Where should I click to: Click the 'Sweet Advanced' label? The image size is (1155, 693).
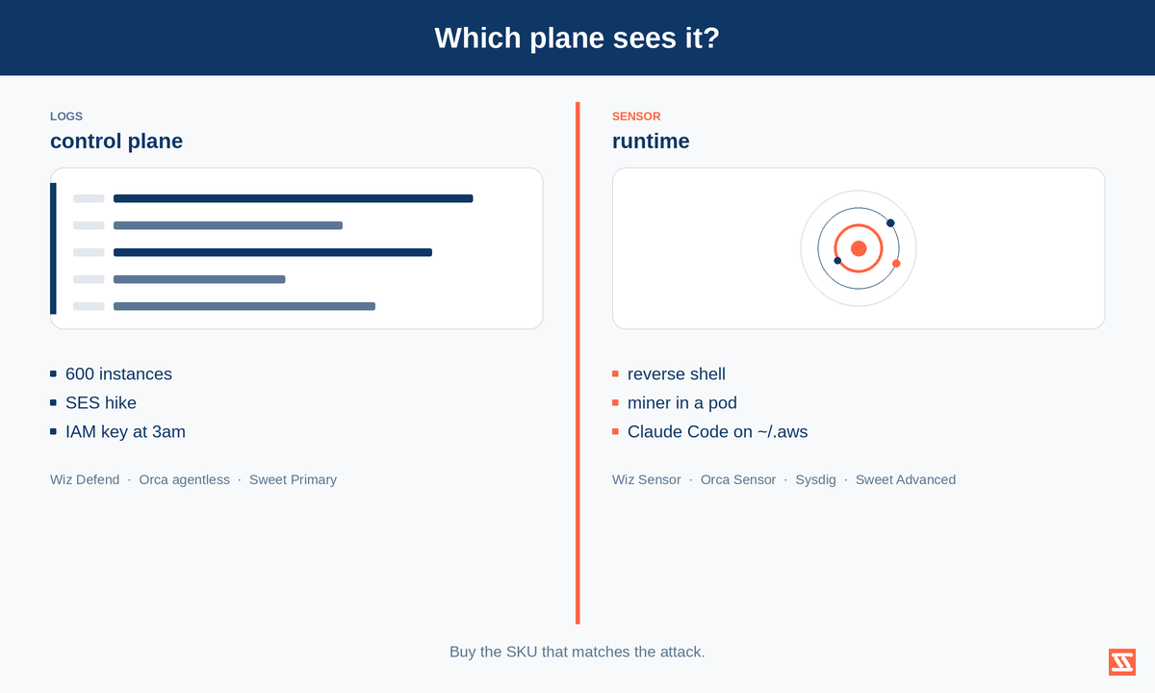[x=906, y=479]
